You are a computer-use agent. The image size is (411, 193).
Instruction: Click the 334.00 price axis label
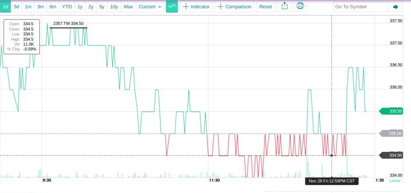click(x=396, y=175)
